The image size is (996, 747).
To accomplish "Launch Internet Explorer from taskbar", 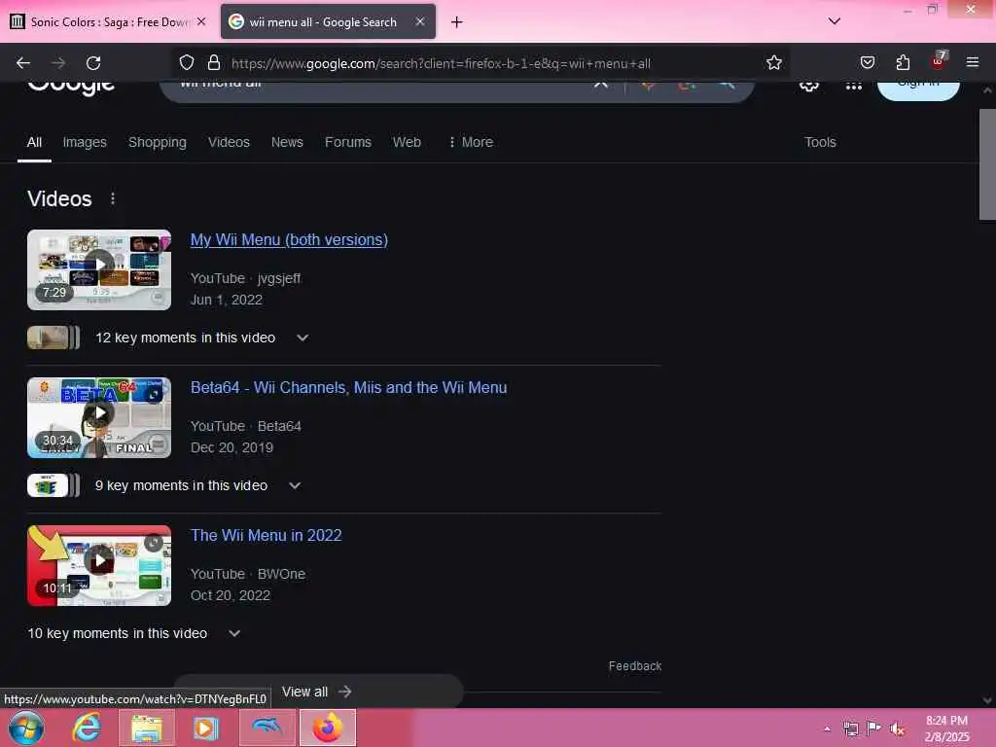I will point(87,728).
